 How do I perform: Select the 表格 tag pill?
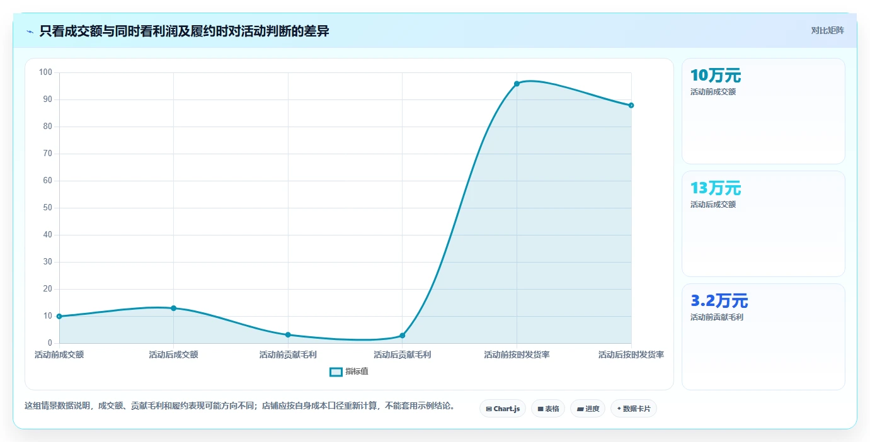click(x=548, y=409)
